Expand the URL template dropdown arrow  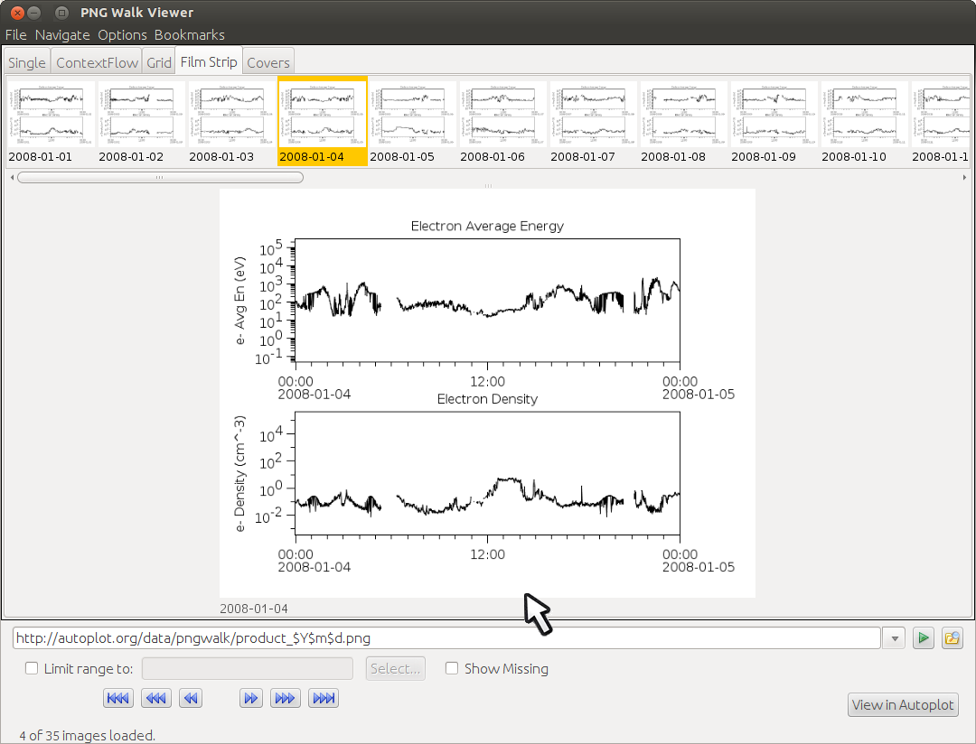[894, 638]
